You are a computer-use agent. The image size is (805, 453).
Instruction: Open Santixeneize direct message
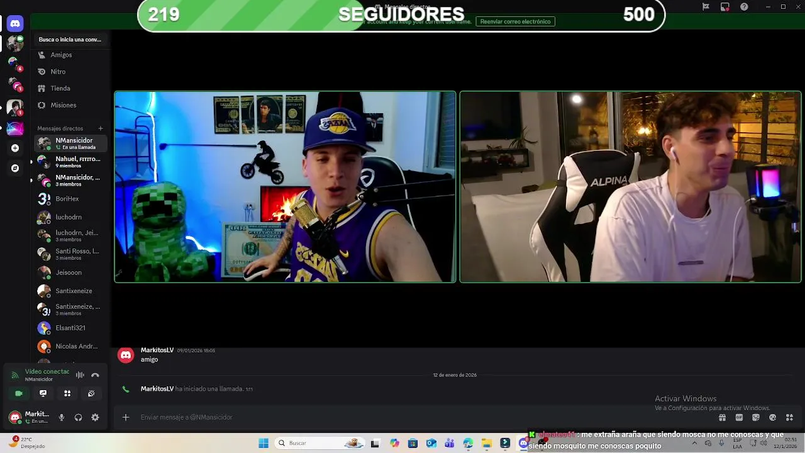click(x=70, y=291)
